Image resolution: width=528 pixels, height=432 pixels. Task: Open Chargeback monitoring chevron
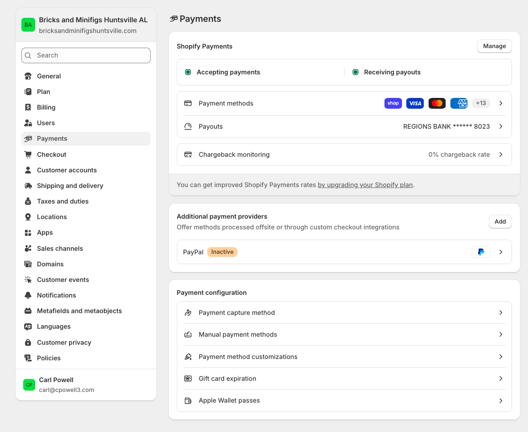501,155
